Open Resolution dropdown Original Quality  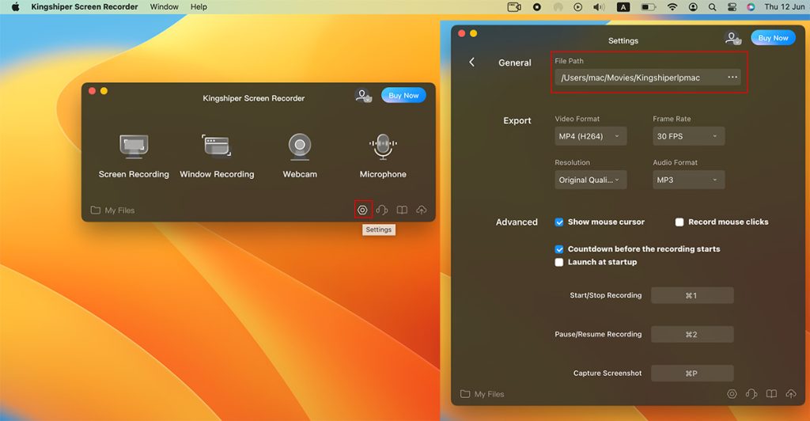click(x=590, y=180)
